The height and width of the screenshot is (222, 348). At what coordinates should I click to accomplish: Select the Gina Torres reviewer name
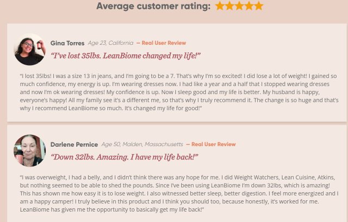click(x=67, y=43)
